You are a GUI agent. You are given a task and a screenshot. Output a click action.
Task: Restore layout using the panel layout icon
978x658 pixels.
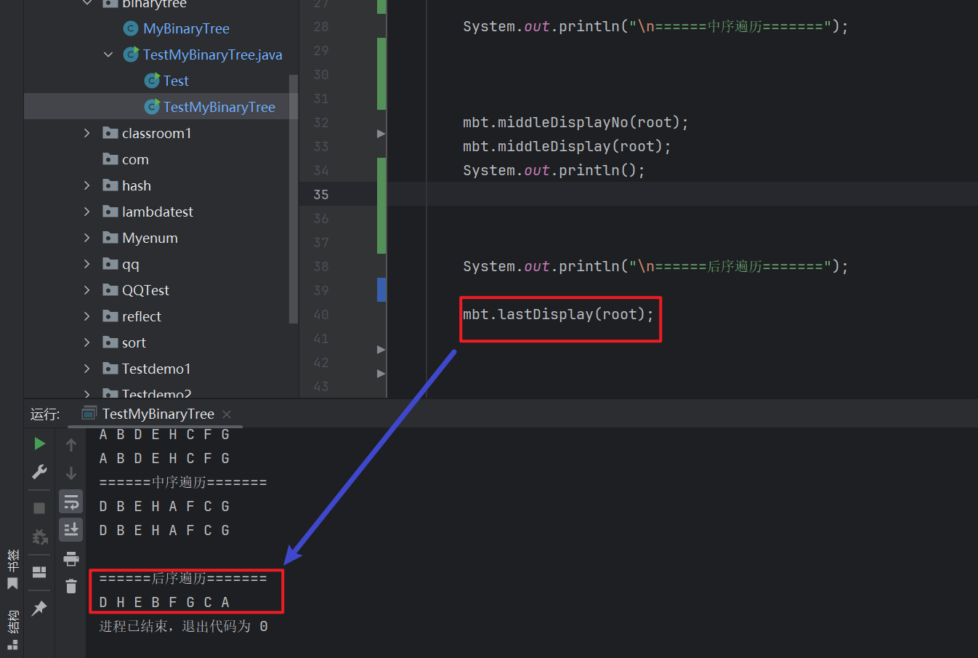click(x=39, y=572)
